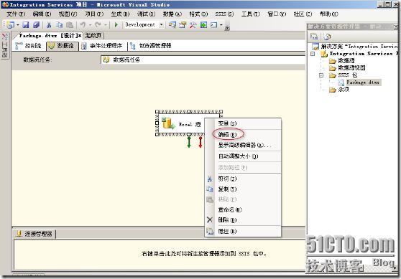The image size is (401, 279).
Task: Choose 属性(R) in context menu
Action: [243, 231]
